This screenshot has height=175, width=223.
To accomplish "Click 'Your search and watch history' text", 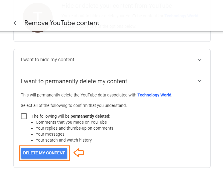I will pyautogui.click(x=64, y=140).
